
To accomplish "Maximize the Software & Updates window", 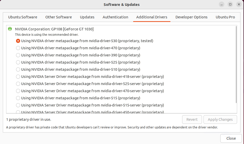I will point(230,4).
